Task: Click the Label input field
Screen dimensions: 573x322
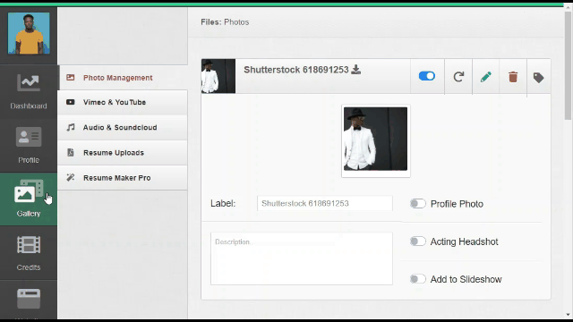Action: [325, 203]
